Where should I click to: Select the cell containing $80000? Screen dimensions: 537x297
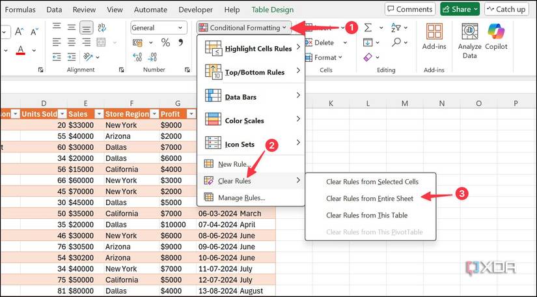(x=86, y=291)
